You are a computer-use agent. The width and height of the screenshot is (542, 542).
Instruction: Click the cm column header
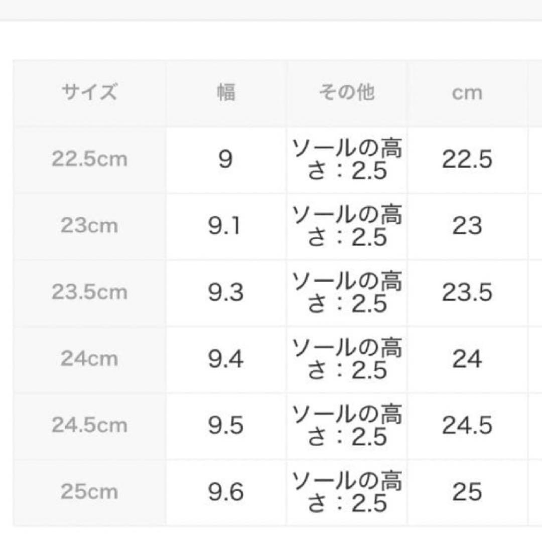(x=467, y=93)
